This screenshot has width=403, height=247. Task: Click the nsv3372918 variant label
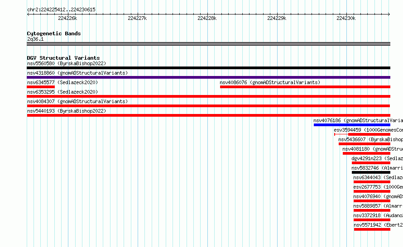[x=378, y=215]
